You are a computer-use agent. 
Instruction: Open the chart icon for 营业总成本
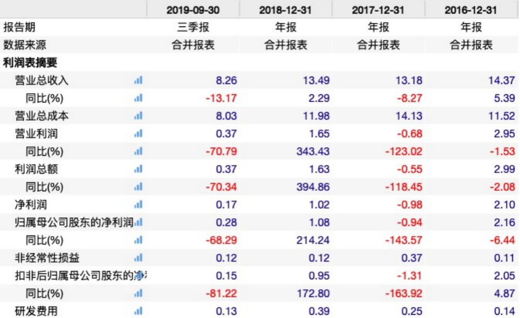click(x=138, y=116)
